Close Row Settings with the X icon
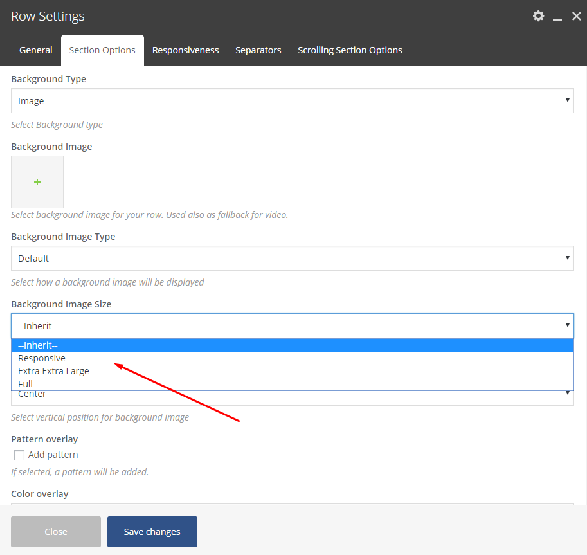 [576, 16]
